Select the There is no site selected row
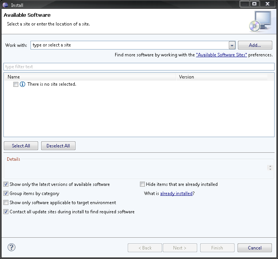This screenshot has height=259, width=278. [139, 84]
